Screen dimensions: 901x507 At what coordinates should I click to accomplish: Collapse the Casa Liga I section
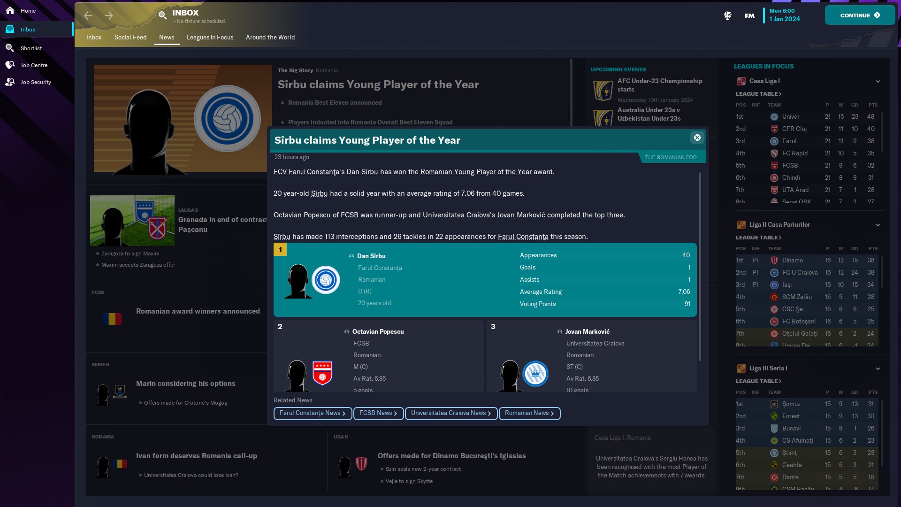878,81
